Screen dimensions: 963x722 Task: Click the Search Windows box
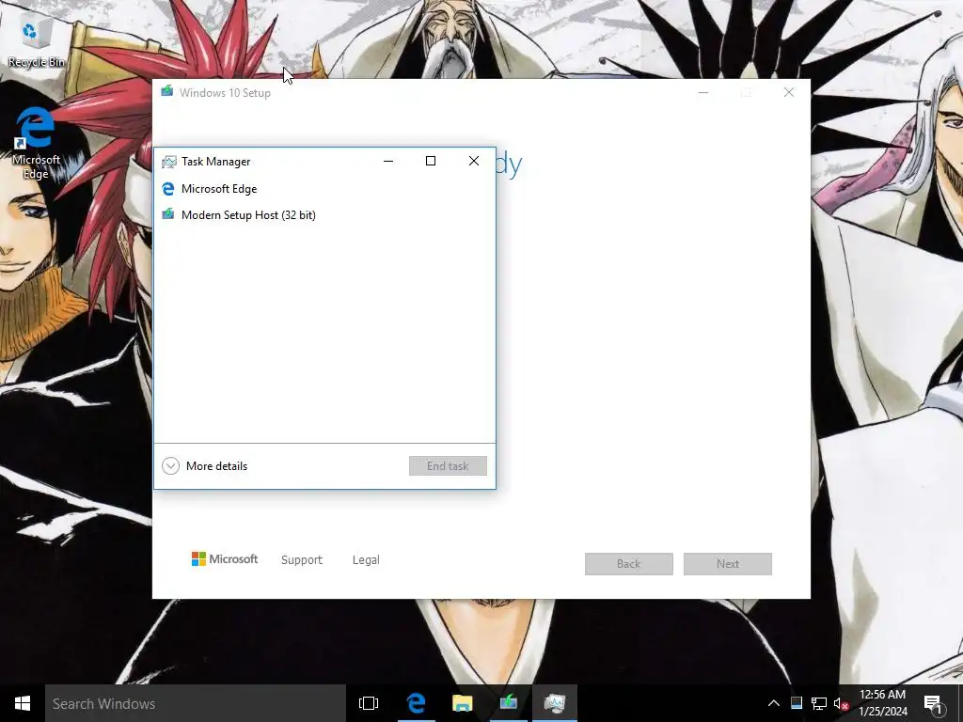[196, 703]
